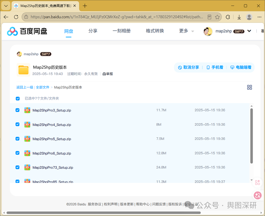View site information lock icon
This screenshot has height=216, width=265.
(x=26, y=17)
